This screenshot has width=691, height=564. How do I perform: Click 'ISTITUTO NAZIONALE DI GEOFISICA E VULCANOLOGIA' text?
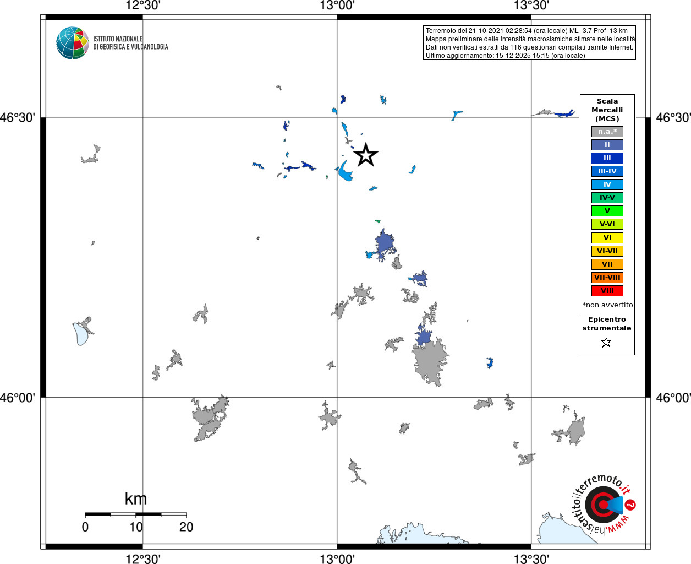tap(130, 43)
